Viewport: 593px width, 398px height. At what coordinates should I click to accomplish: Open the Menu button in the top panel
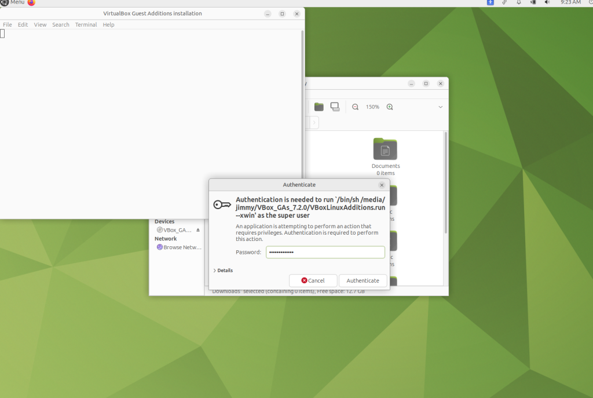click(x=13, y=2)
